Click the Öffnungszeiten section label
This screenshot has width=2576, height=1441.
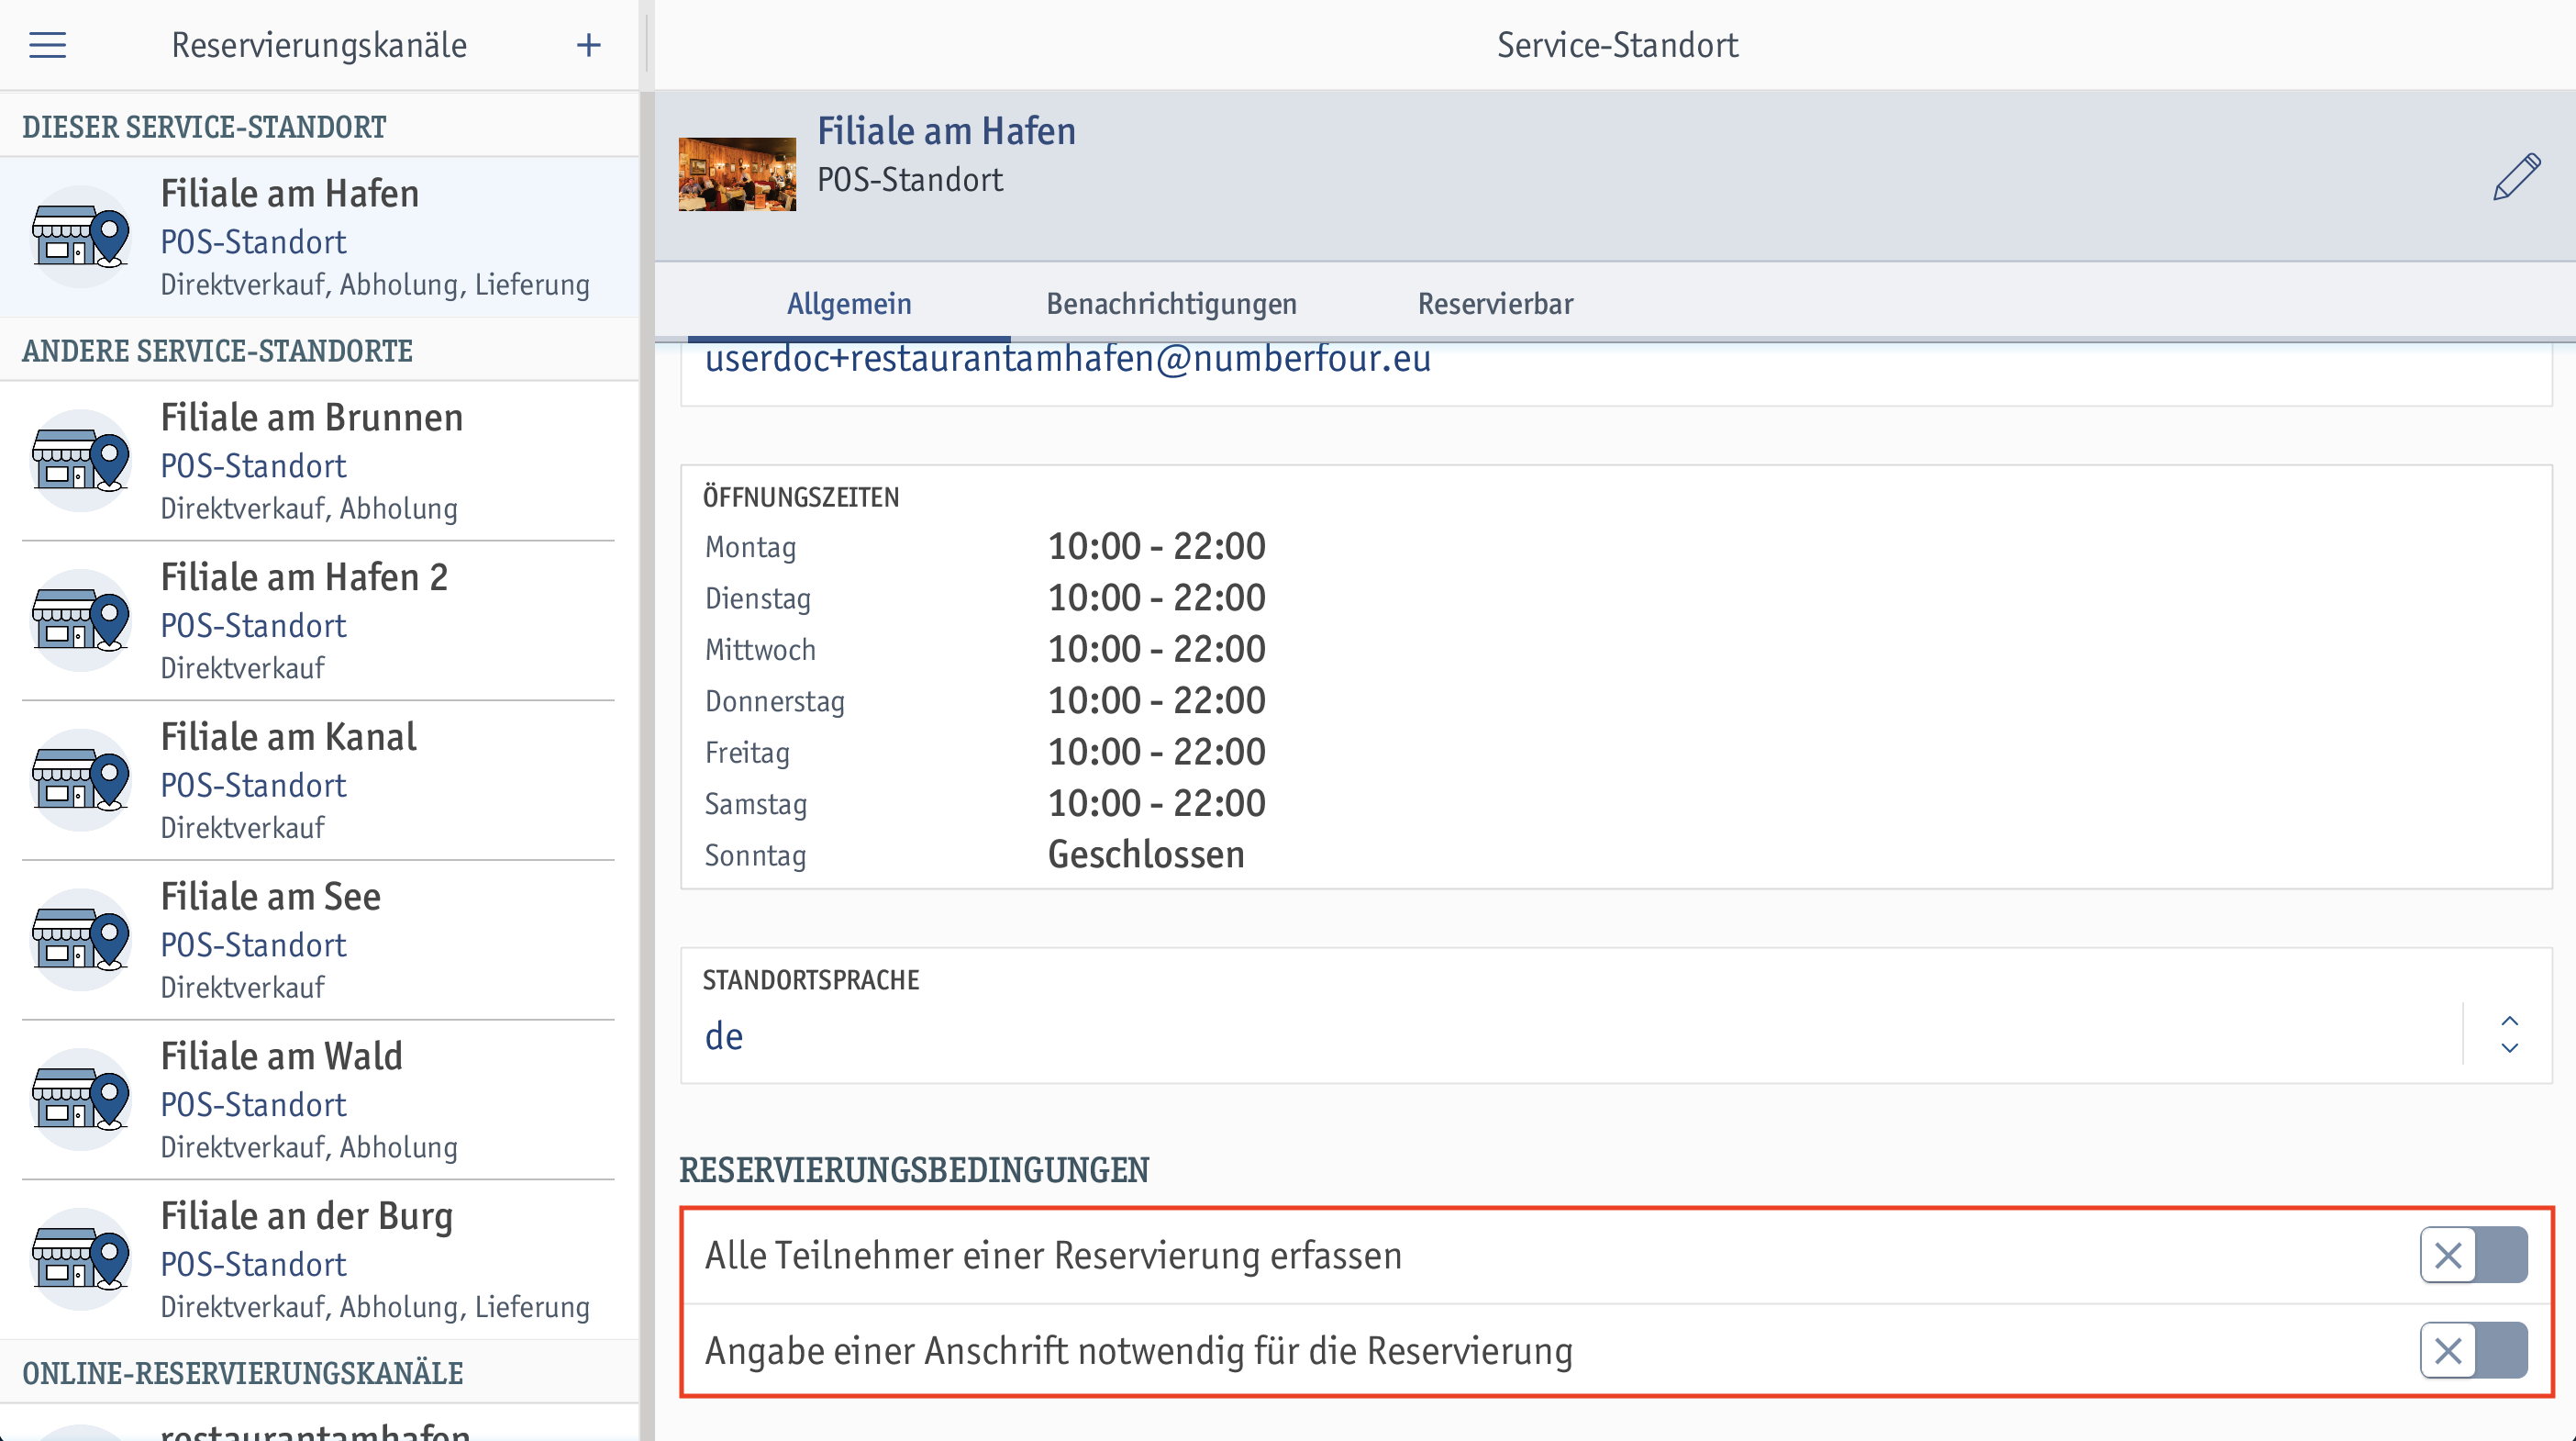pyautogui.click(x=801, y=497)
